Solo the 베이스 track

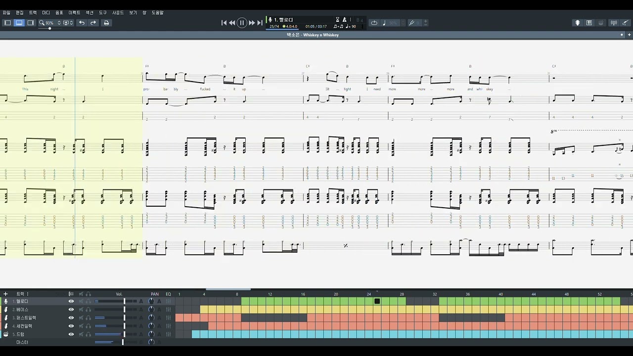89,310
